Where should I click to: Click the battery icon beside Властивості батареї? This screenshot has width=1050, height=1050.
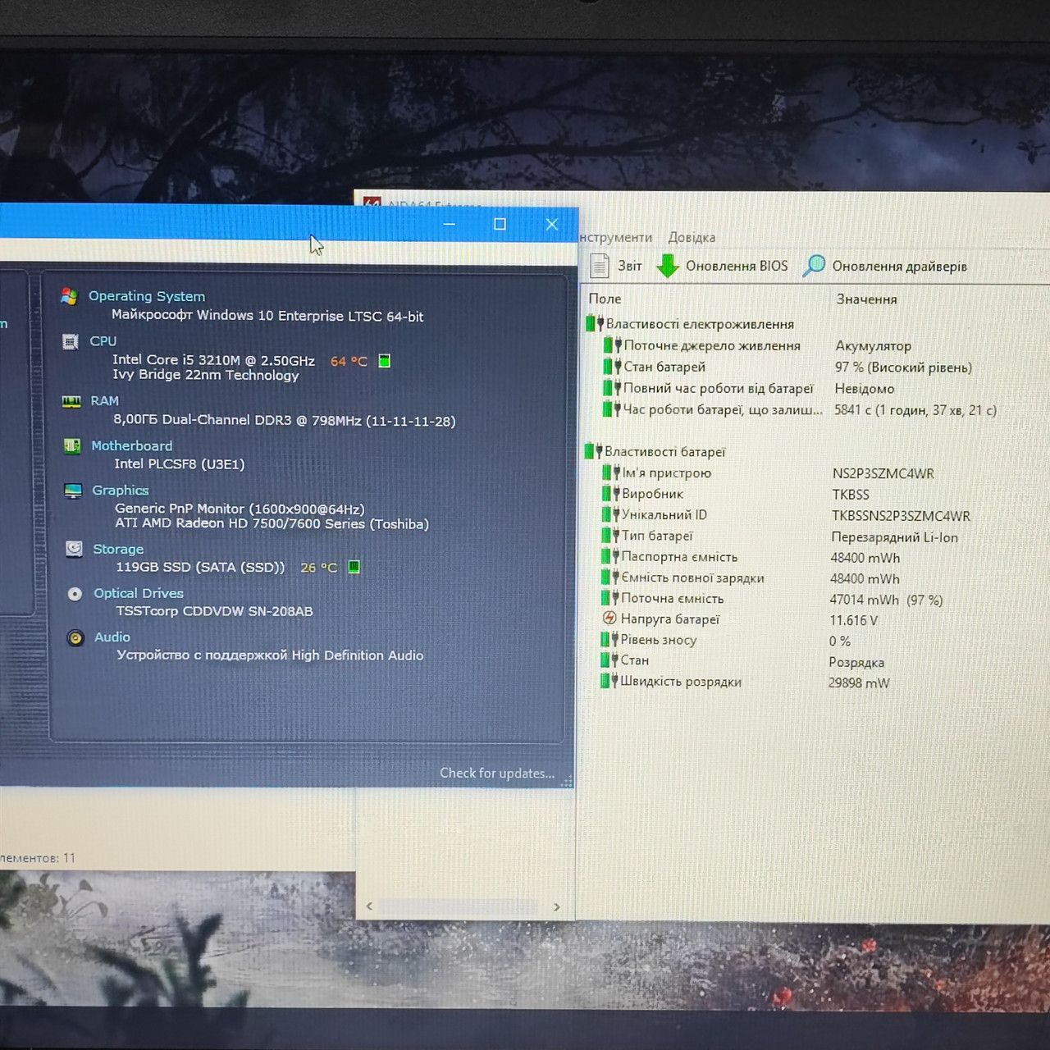(593, 451)
